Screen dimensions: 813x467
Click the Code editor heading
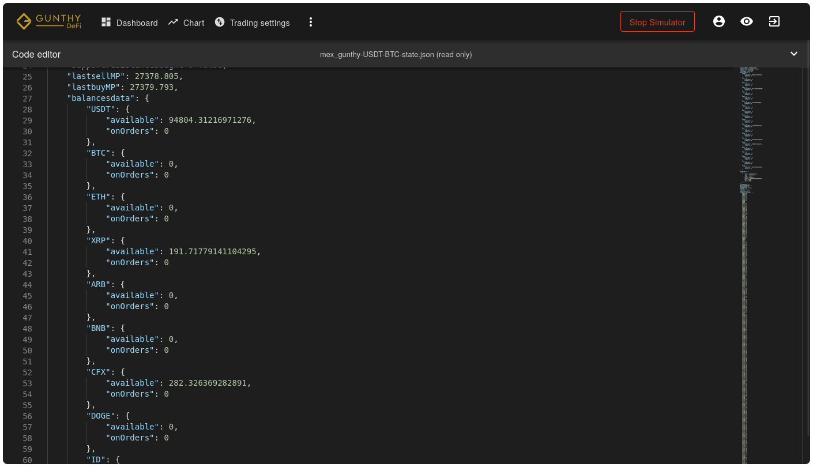36,55
